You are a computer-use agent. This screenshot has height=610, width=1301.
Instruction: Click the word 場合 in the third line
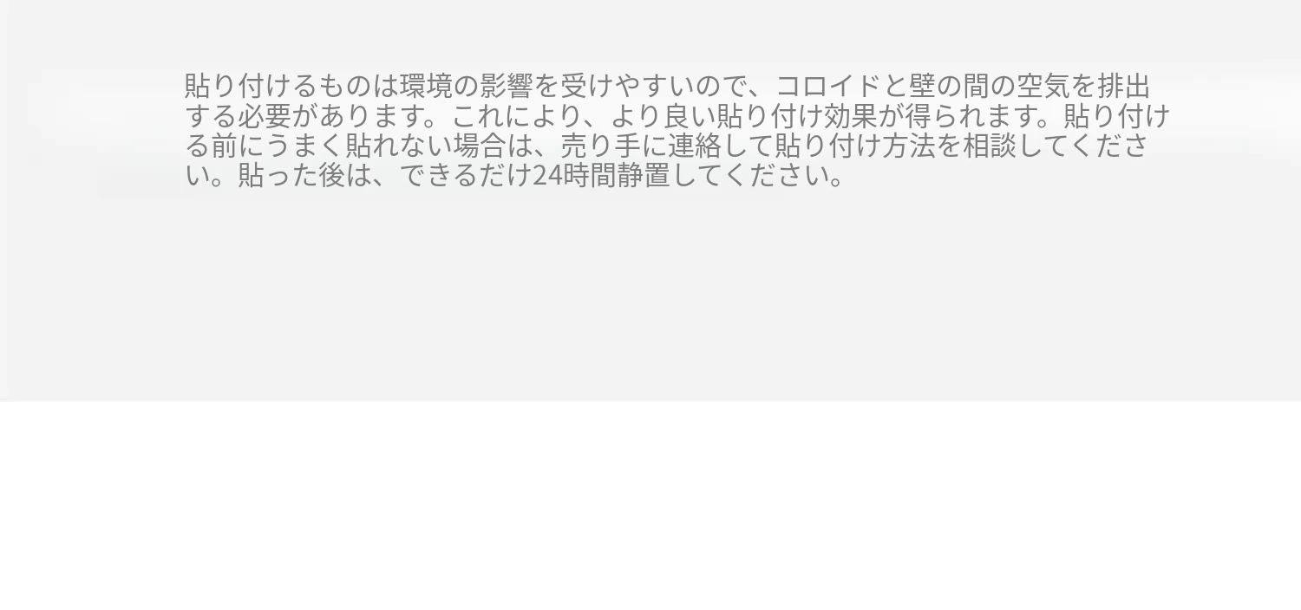pos(479,146)
